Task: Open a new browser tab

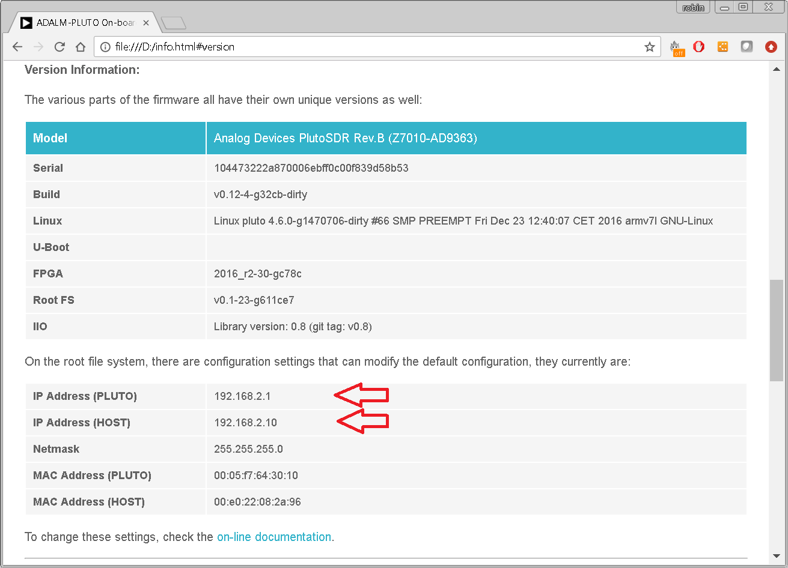Action: tap(173, 23)
